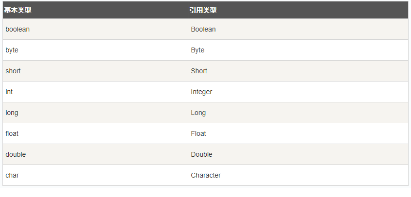Select the lowercase short type cell
The image size is (411, 197).
(13, 71)
